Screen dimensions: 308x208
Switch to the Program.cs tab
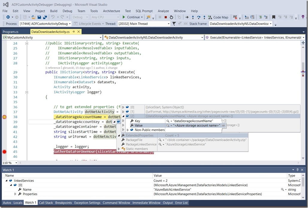(10, 32)
